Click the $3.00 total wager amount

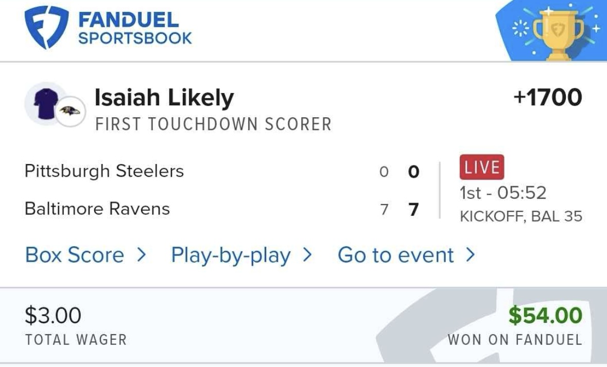click(53, 315)
